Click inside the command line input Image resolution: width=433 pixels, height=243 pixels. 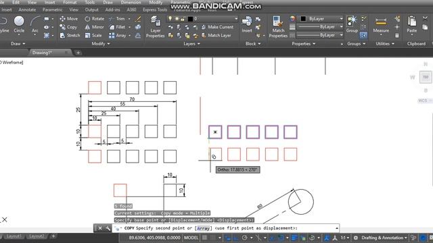[x=225, y=228]
